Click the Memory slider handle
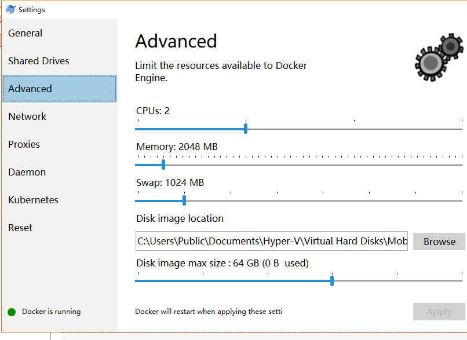The height and width of the screenshot is (340, 467). pyautogui.click(x=163, y=164)
